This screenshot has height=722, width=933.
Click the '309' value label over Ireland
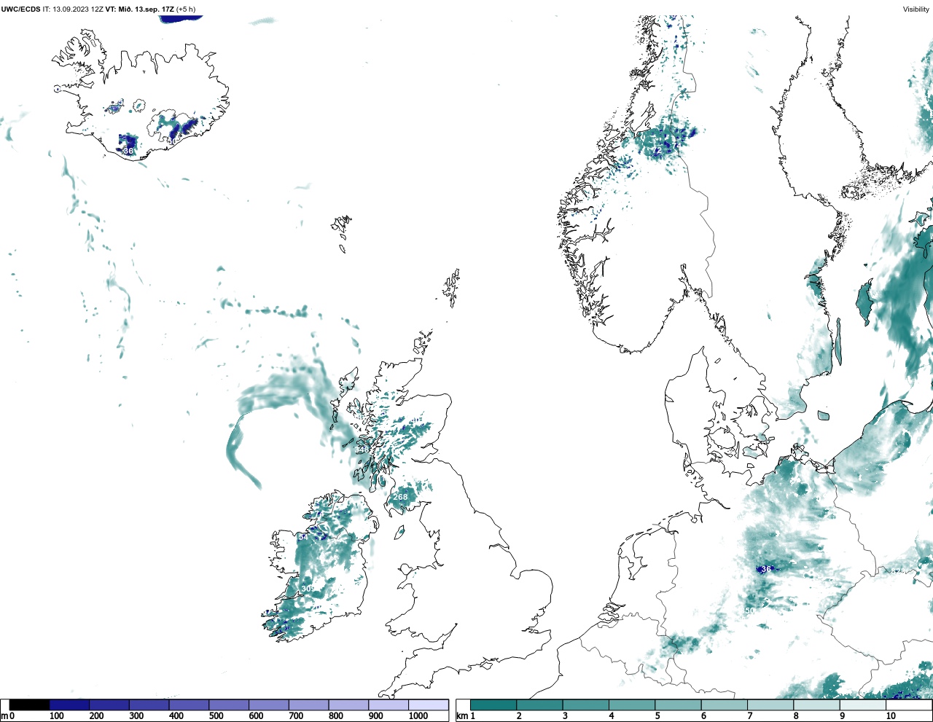point(308,589)
